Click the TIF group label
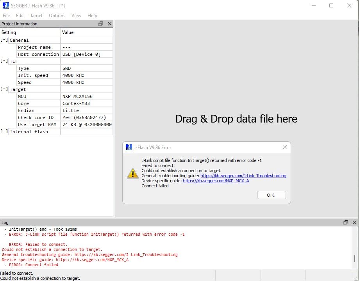The height and width of the screenshot is (281, 359). pyautogui.click(x=14, y=61)
